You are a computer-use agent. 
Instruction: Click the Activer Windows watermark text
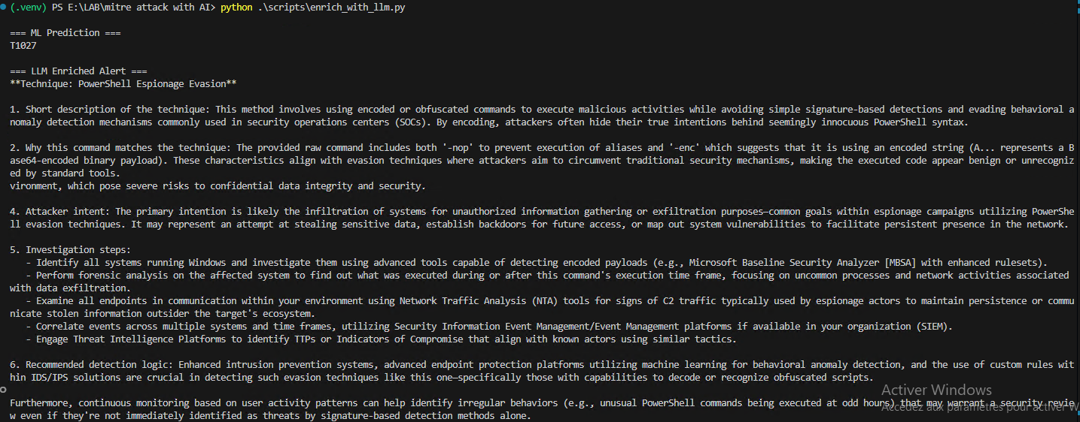936,390
